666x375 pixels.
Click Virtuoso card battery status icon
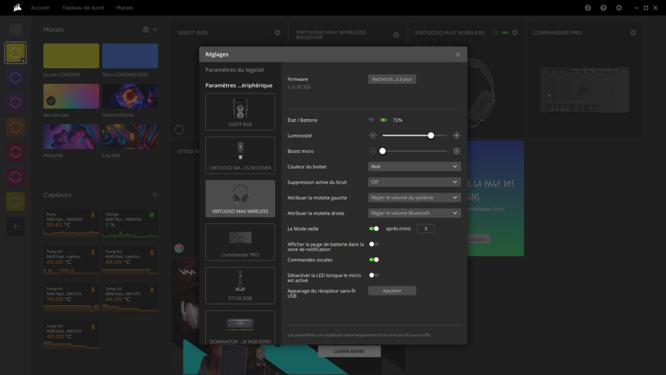pos(505,33)
